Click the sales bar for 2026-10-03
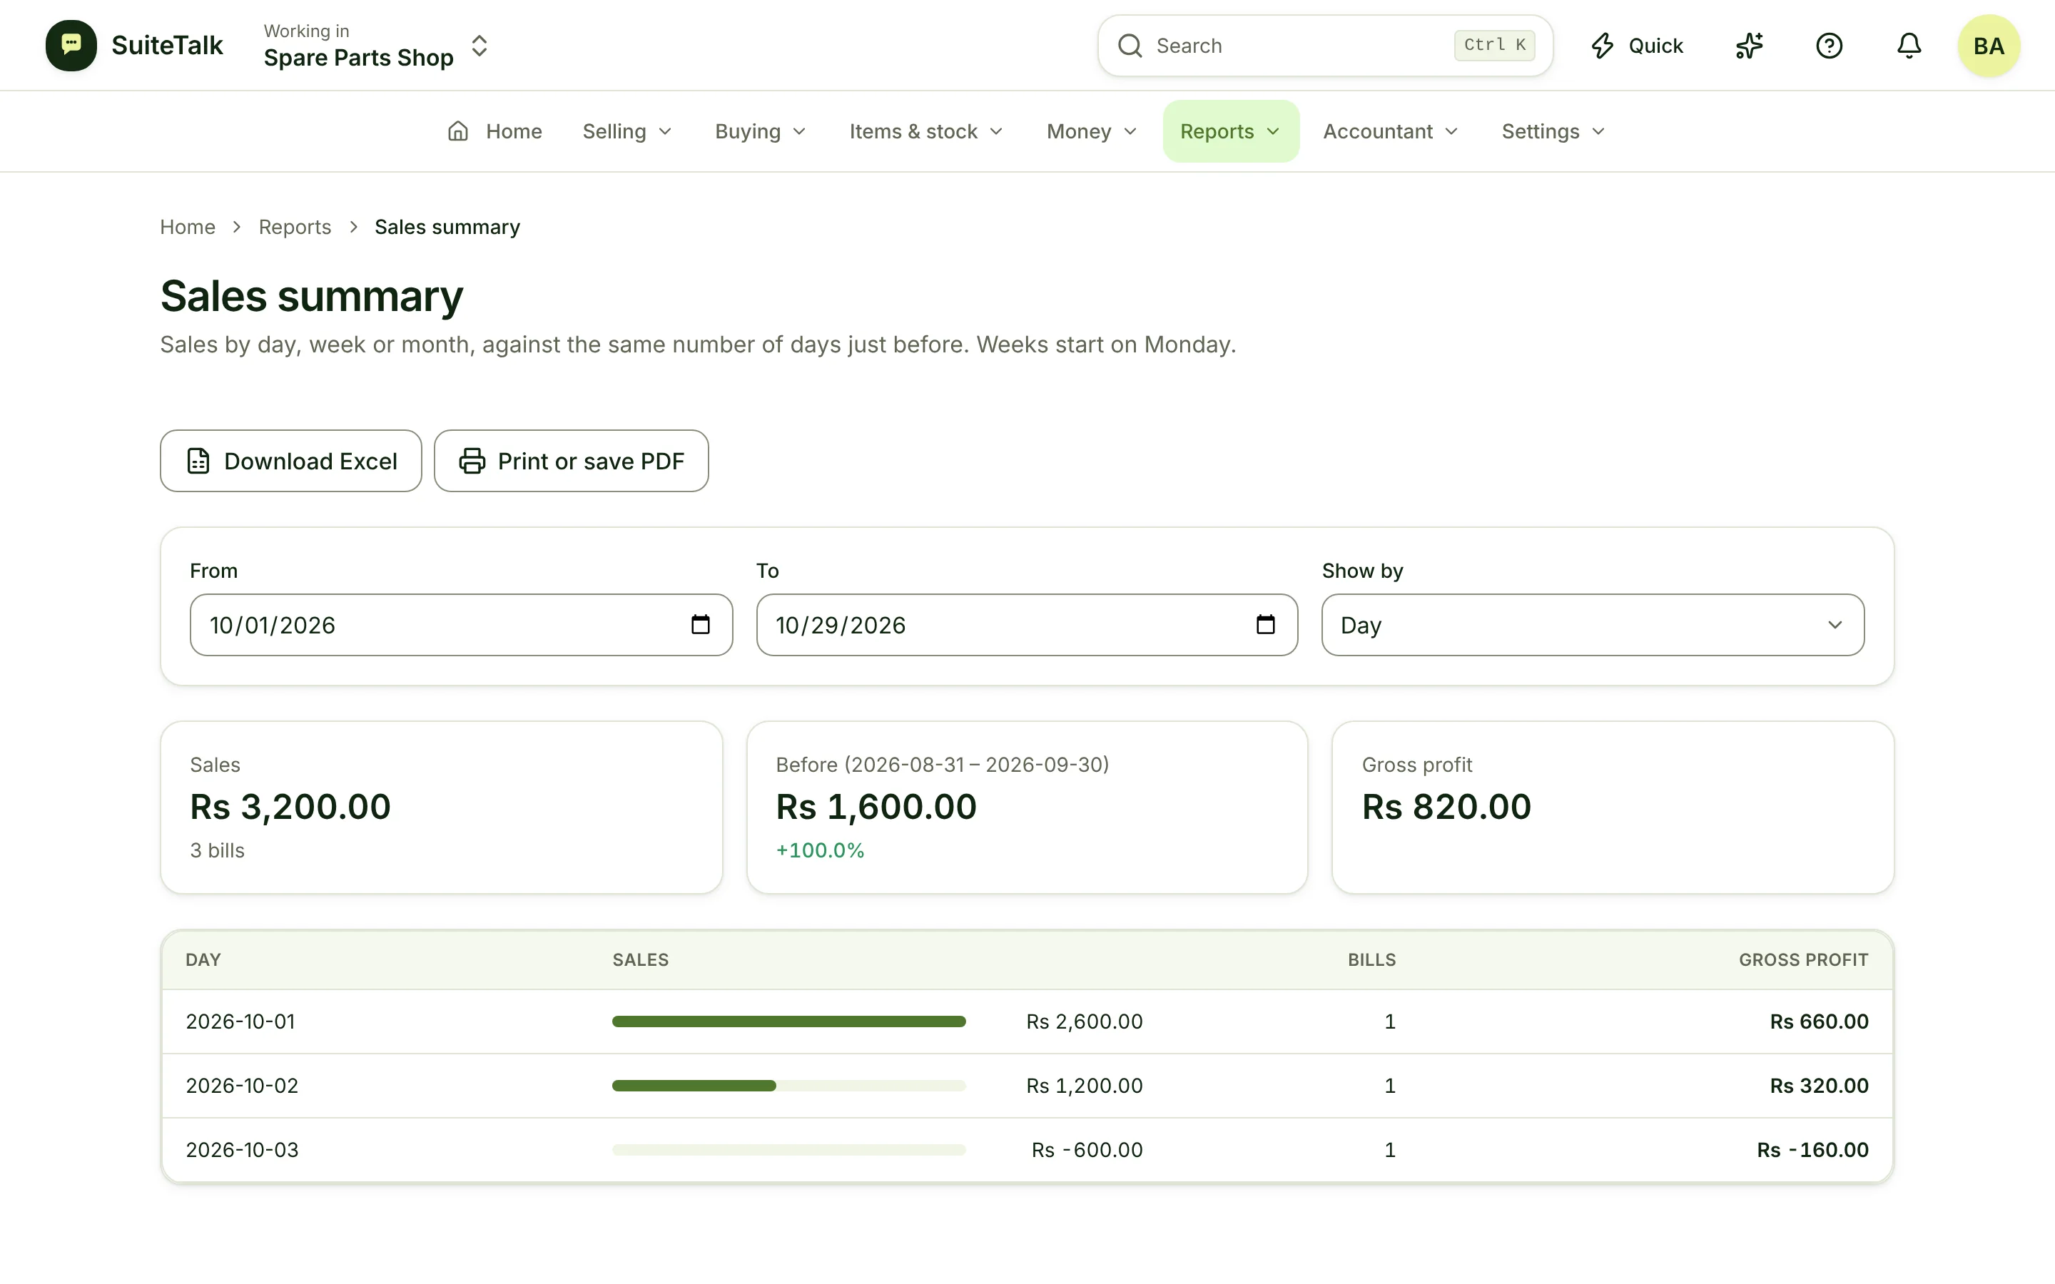The width and height of the screenshot is (2055, 1284). click(x=789, y=1150)
